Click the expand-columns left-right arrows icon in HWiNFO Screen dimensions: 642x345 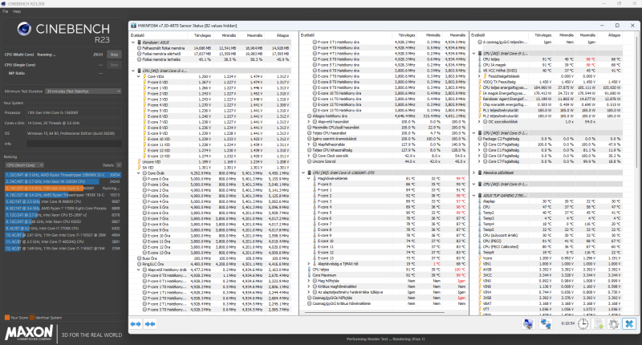click(136, 324)
